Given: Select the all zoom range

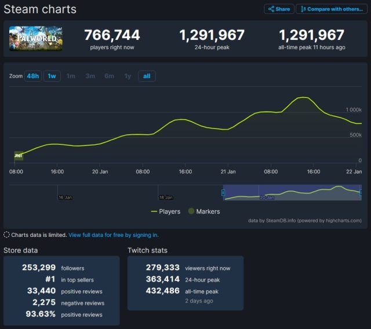Looking at the screenshot, I should point(147,76).
